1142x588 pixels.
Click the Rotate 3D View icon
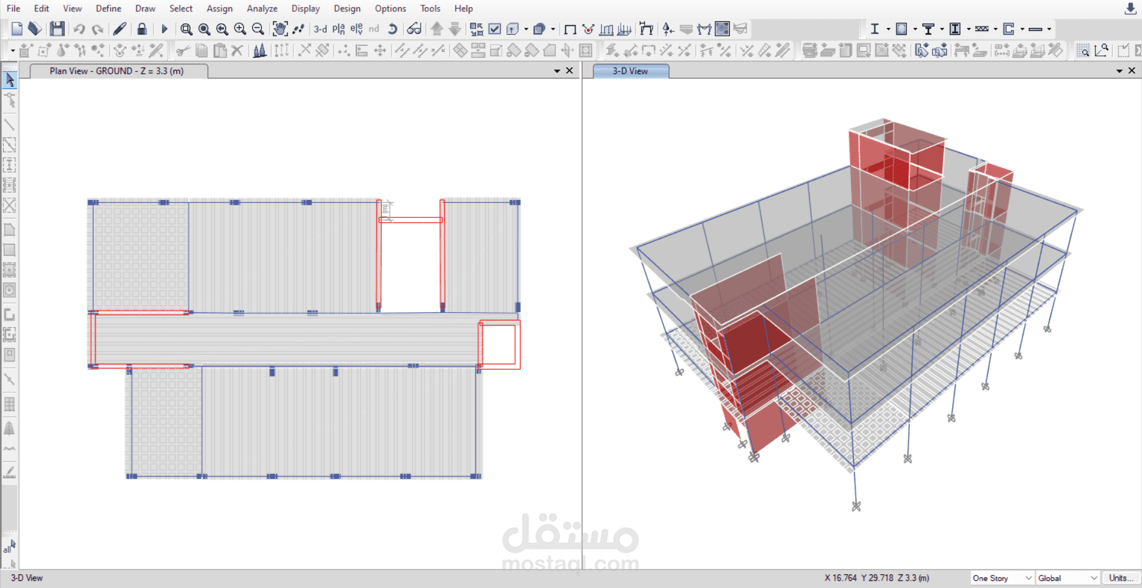392,29
